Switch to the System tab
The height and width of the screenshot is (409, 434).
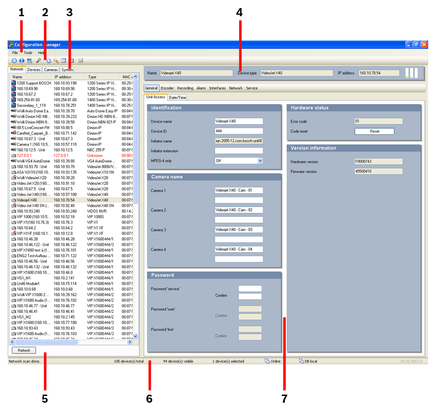[67, 70]
